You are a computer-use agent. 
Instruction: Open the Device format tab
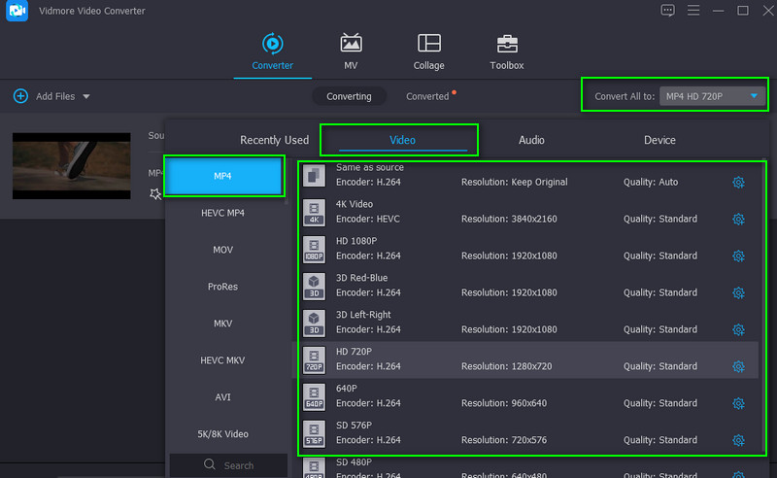coord(659,140)
